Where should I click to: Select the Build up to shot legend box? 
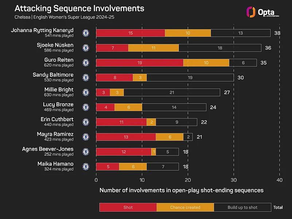[x=242, y=207]
